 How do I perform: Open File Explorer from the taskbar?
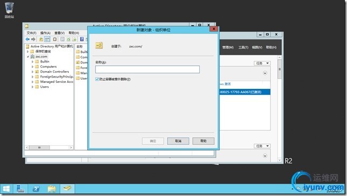(x=52, y=189)
